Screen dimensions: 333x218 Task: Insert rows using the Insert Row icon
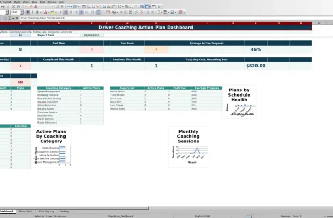click(68, 7)
